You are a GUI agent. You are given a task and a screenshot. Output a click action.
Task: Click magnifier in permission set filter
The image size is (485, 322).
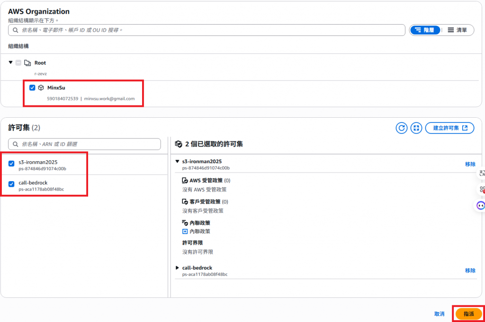16,144
